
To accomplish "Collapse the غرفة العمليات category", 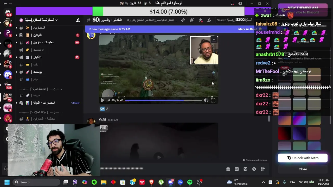I will 41,112.
